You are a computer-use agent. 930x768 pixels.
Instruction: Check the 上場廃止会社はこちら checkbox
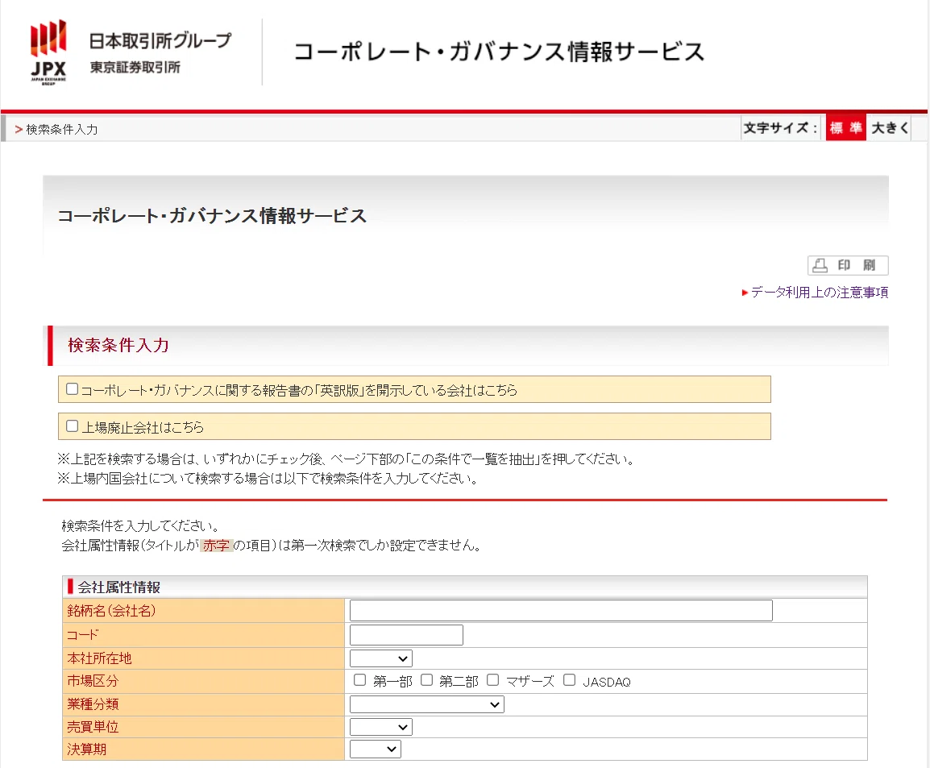point(73,426)
